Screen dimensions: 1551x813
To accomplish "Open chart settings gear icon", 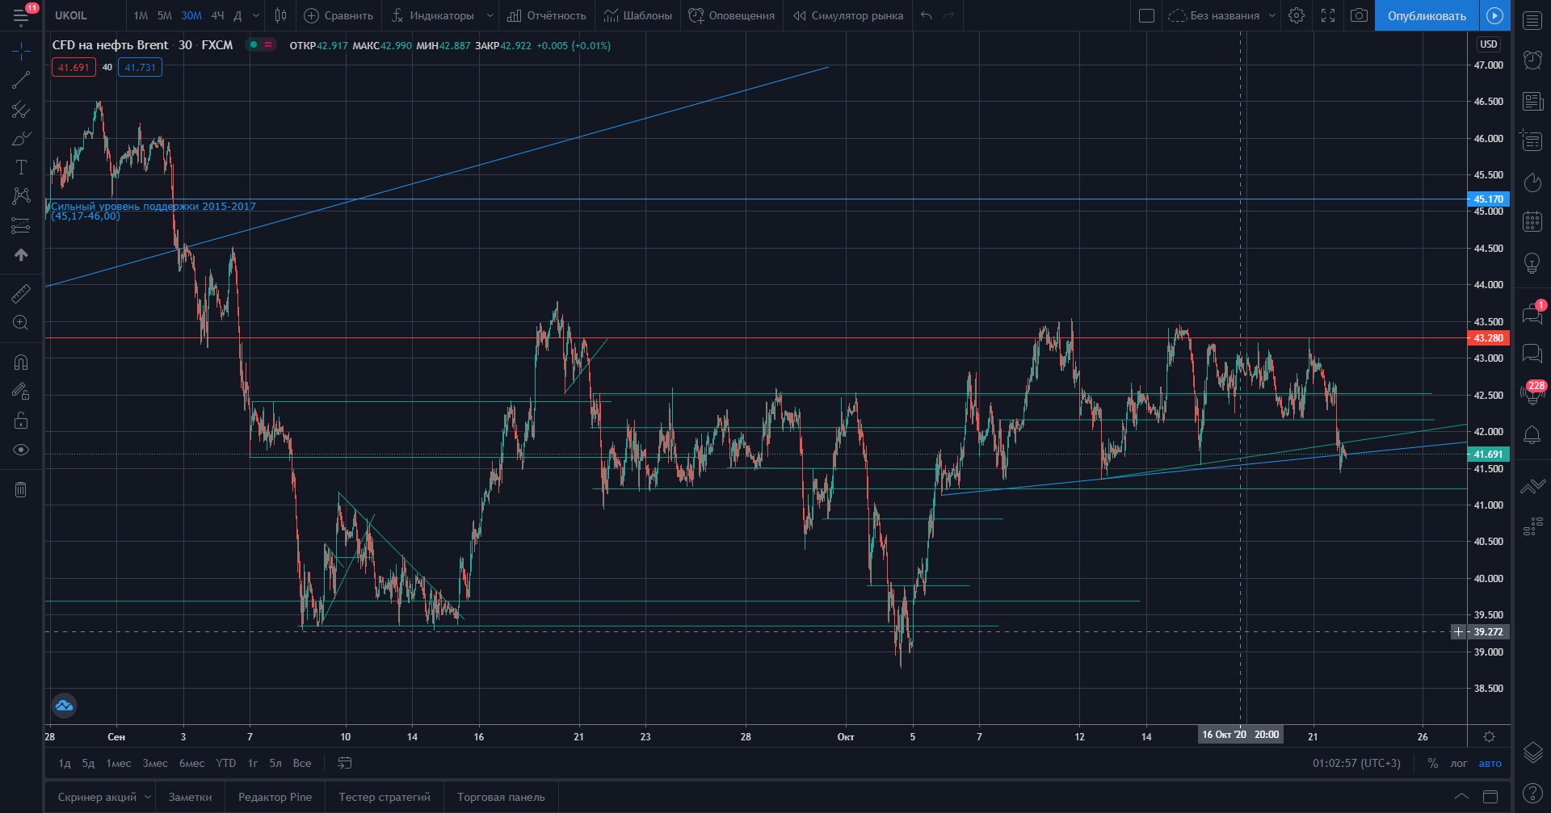I will pyautogui.click(x=1297, y=15).
